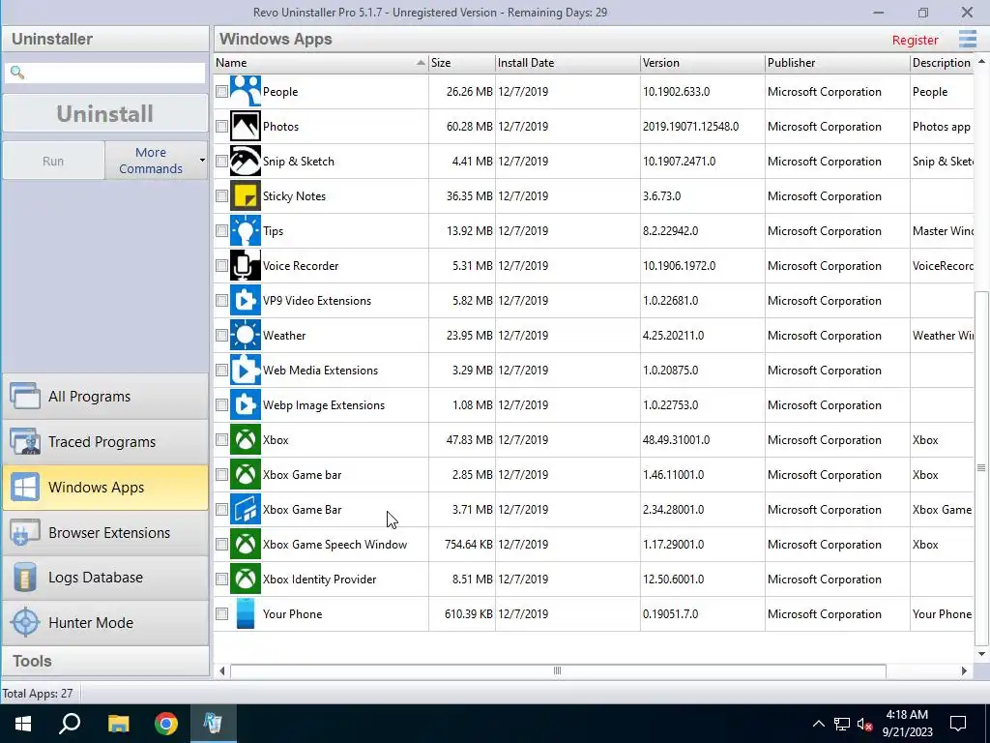Switch to Traced Programs
Image resolution: width=990 pixels, height=743 pixels.
tap(105, 441)
